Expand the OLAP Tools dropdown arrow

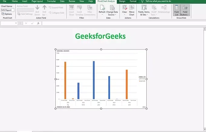click(156, 15)
